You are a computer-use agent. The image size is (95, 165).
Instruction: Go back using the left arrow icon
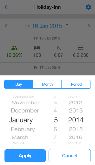[x=7, y=7]
